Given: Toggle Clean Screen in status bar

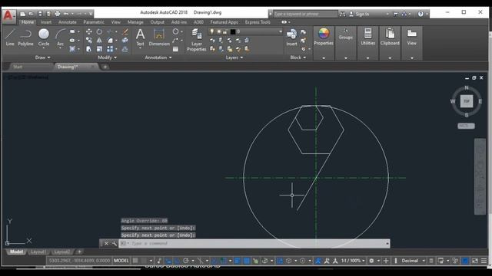Looking at the screenshot, I should tap(475, 261).
